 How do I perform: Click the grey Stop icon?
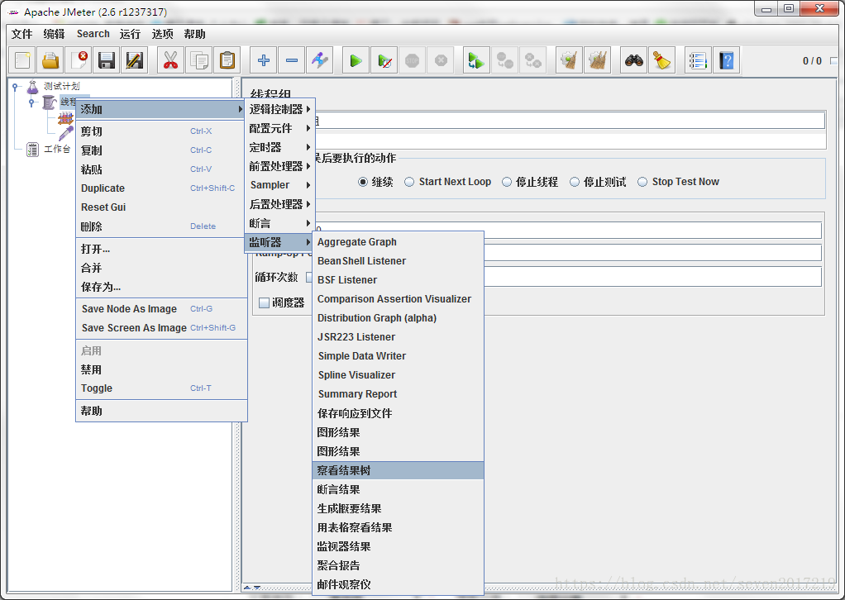413,60
